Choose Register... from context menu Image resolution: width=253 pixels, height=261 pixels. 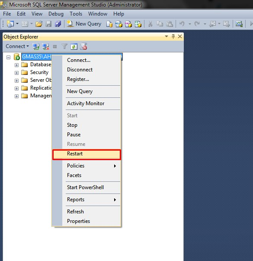86,79
